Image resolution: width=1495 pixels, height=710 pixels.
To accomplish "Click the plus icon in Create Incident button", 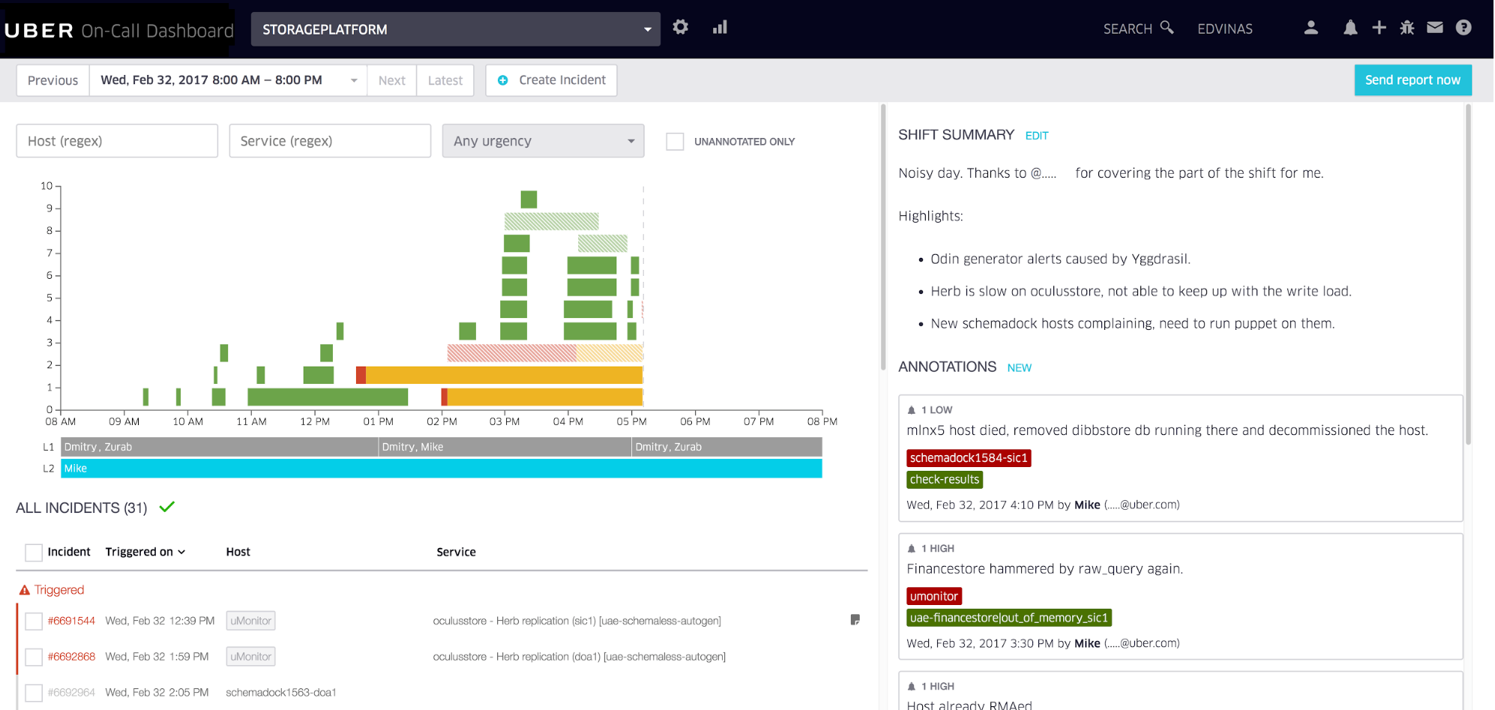I will [x=503, y=80].
